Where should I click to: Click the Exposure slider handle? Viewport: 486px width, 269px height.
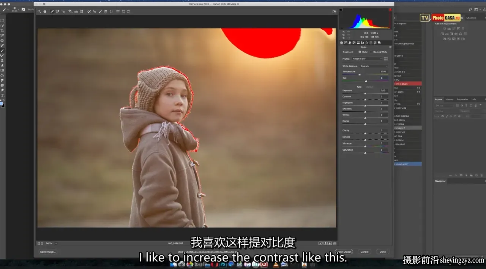click(x=365, y=93)
